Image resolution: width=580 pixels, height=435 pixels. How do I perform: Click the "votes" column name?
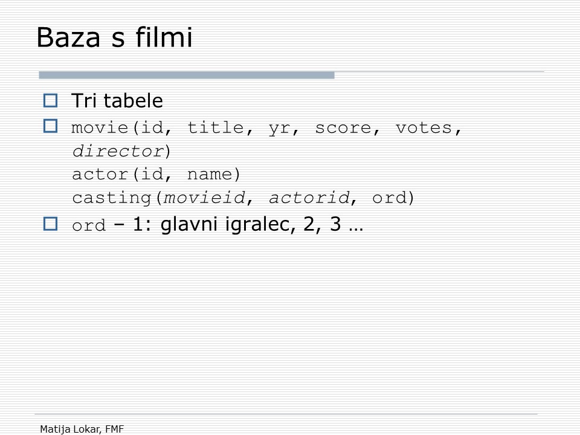coord(424,128)
